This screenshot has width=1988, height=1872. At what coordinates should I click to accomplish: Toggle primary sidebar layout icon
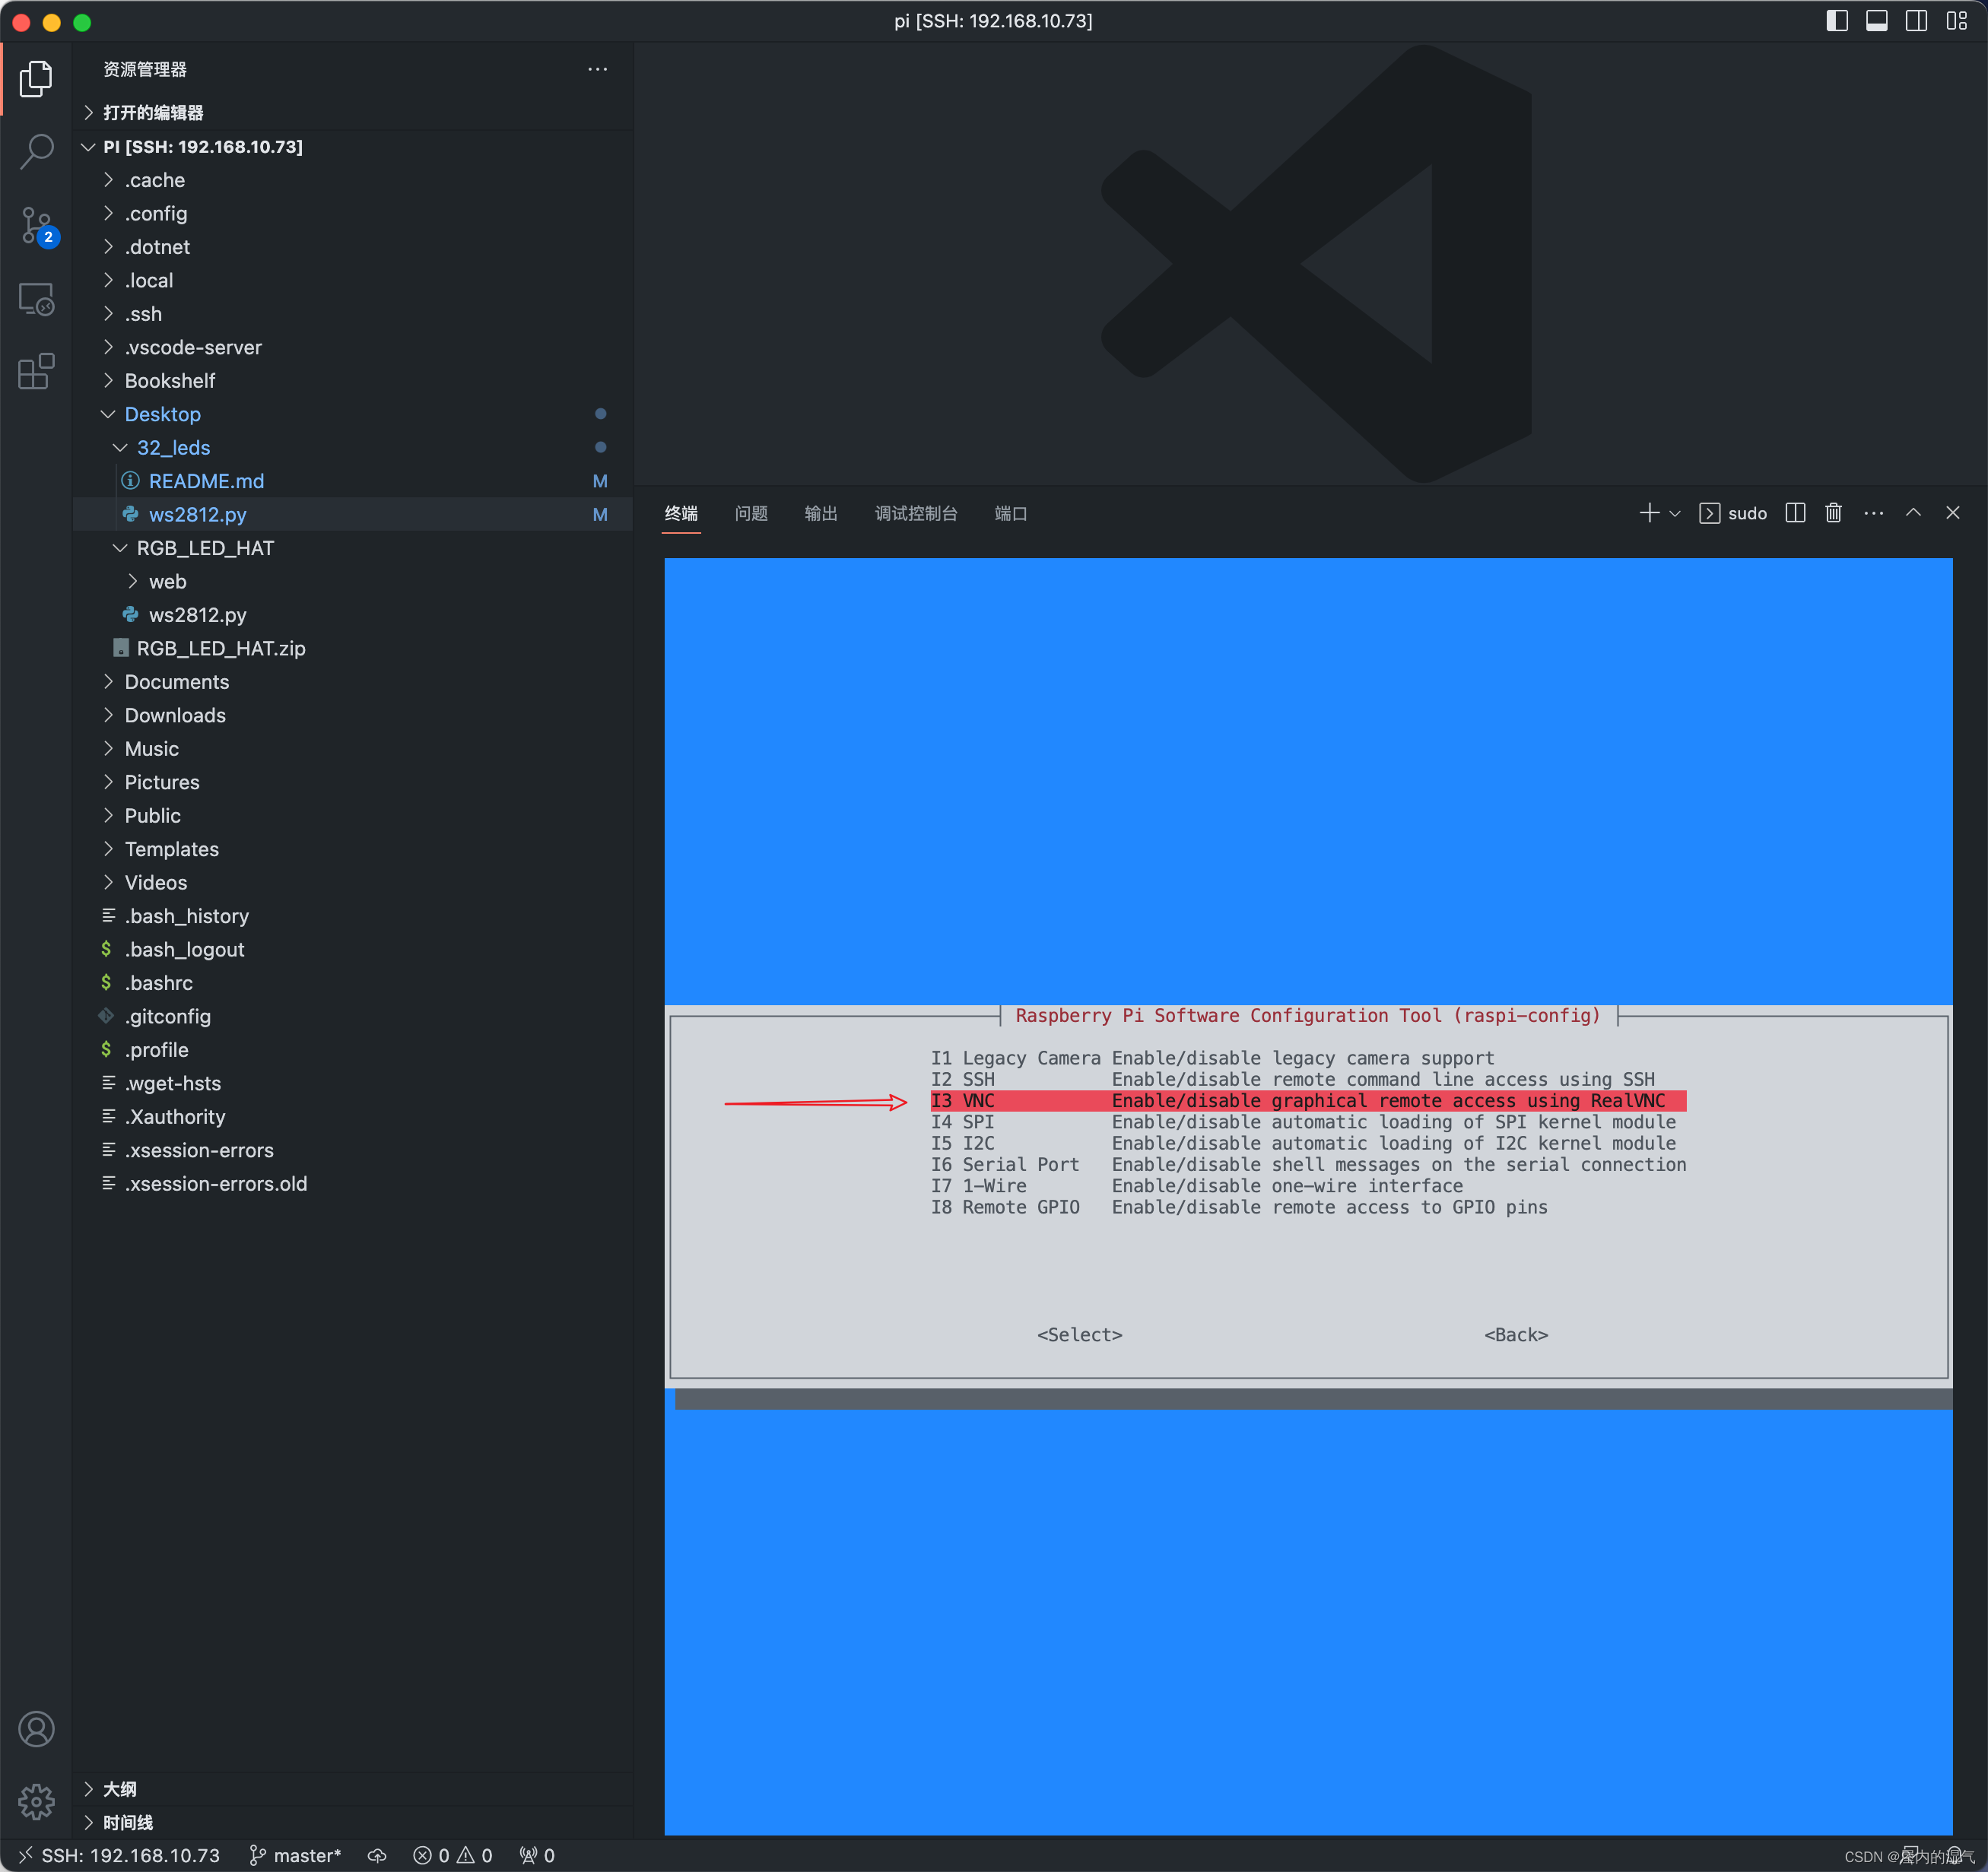point(1836,21)
